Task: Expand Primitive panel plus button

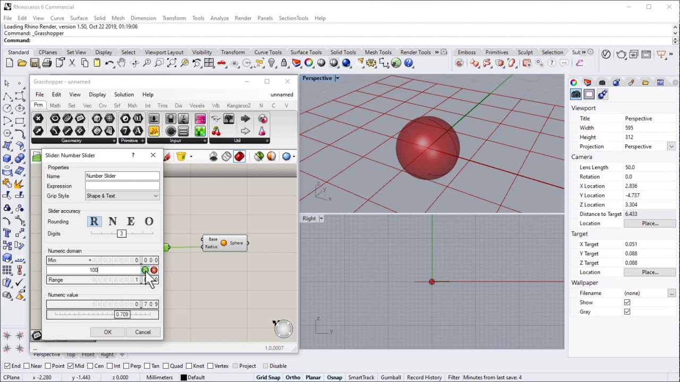Action: [142, 141]
